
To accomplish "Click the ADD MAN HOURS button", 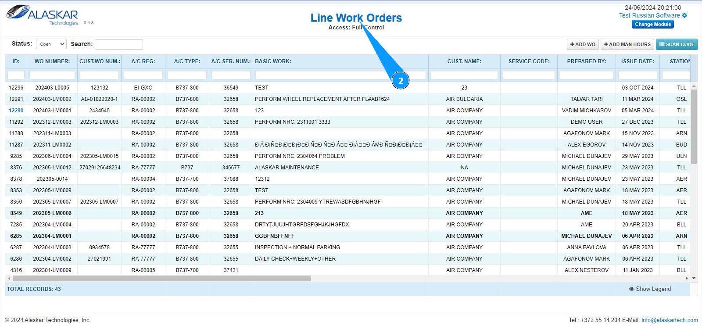I will (627, 44).
